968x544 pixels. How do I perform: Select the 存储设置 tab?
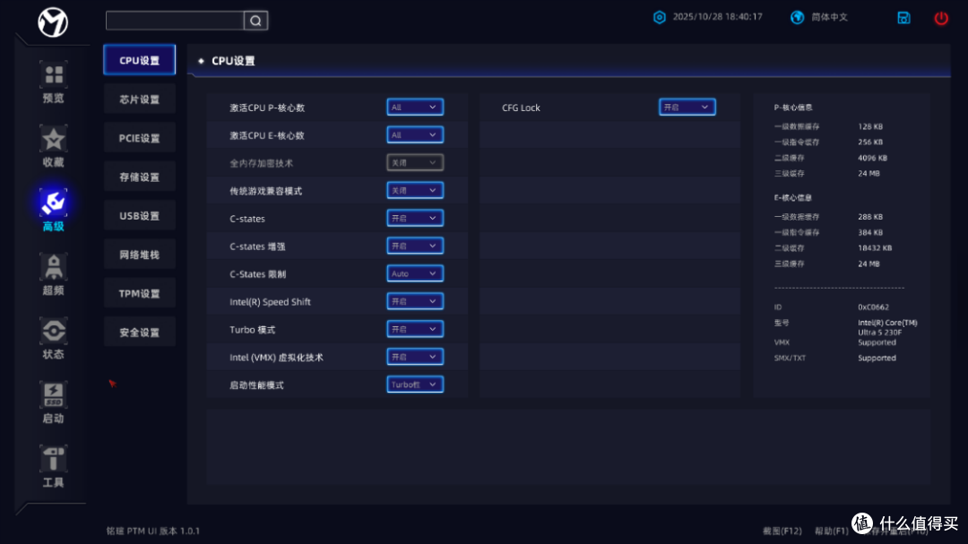point(140,177)
